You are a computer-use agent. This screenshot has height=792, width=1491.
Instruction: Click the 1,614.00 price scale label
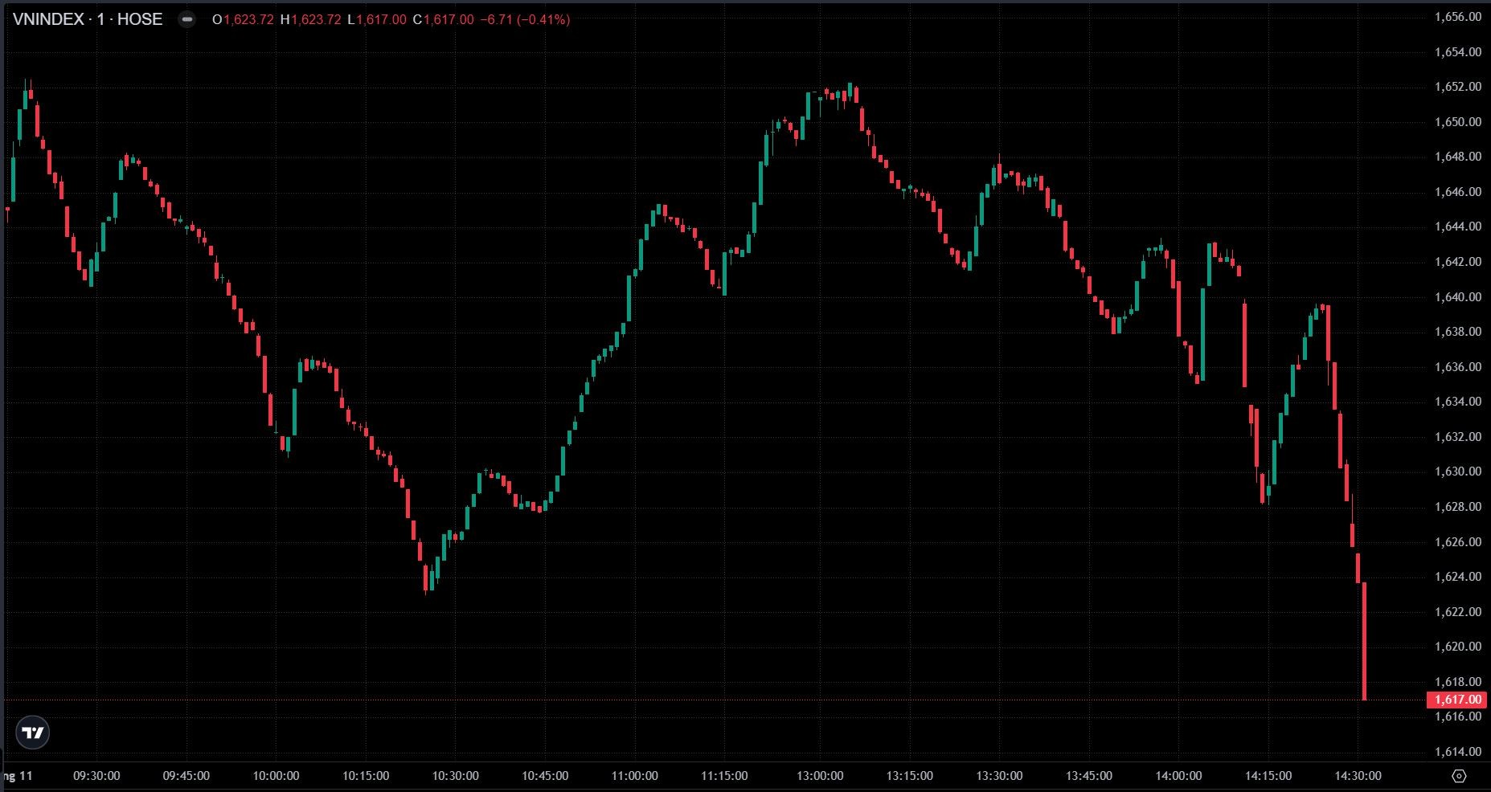[x=1457, y=752]
